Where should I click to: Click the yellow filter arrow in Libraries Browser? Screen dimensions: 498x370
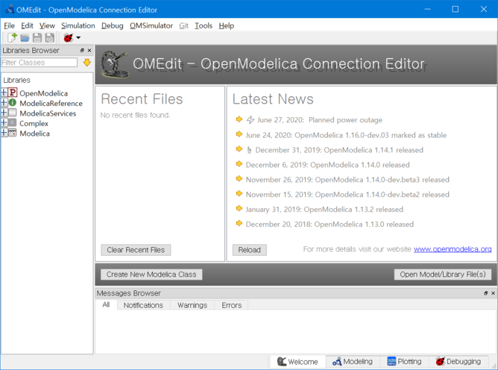87,63
